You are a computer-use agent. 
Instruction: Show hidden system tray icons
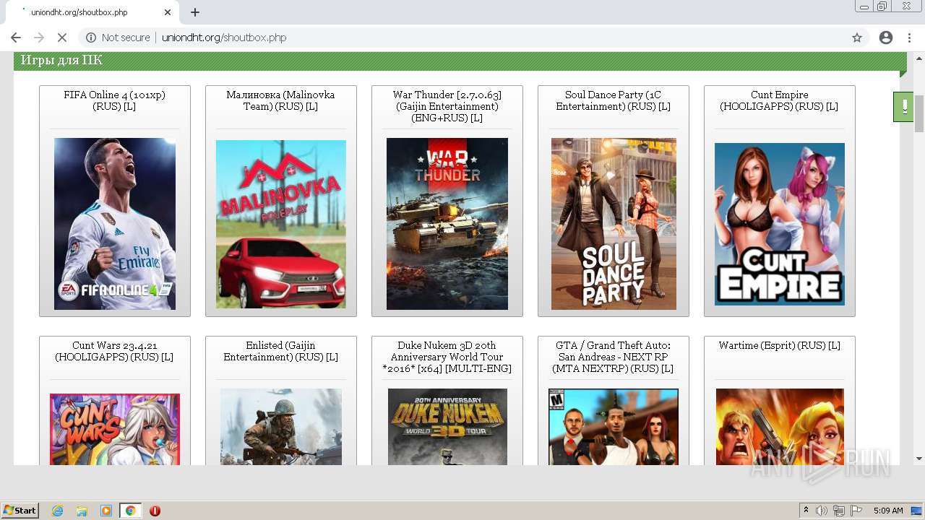(x=806, y=511)
